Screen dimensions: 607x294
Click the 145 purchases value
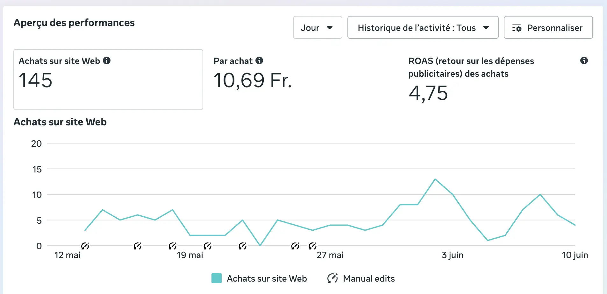pos(35,80)
